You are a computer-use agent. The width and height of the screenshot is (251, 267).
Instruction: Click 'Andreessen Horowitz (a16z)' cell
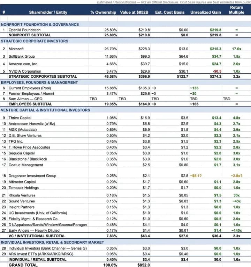[x=32, y=124]
